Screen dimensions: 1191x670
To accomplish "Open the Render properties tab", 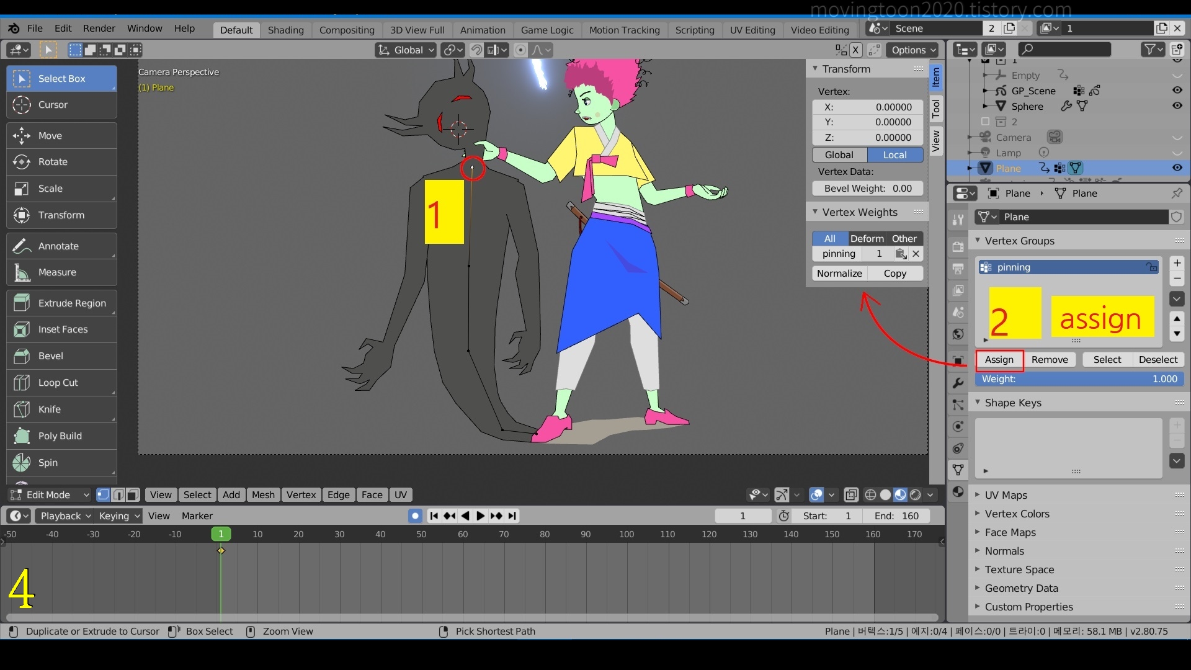I will pos(958,246).
